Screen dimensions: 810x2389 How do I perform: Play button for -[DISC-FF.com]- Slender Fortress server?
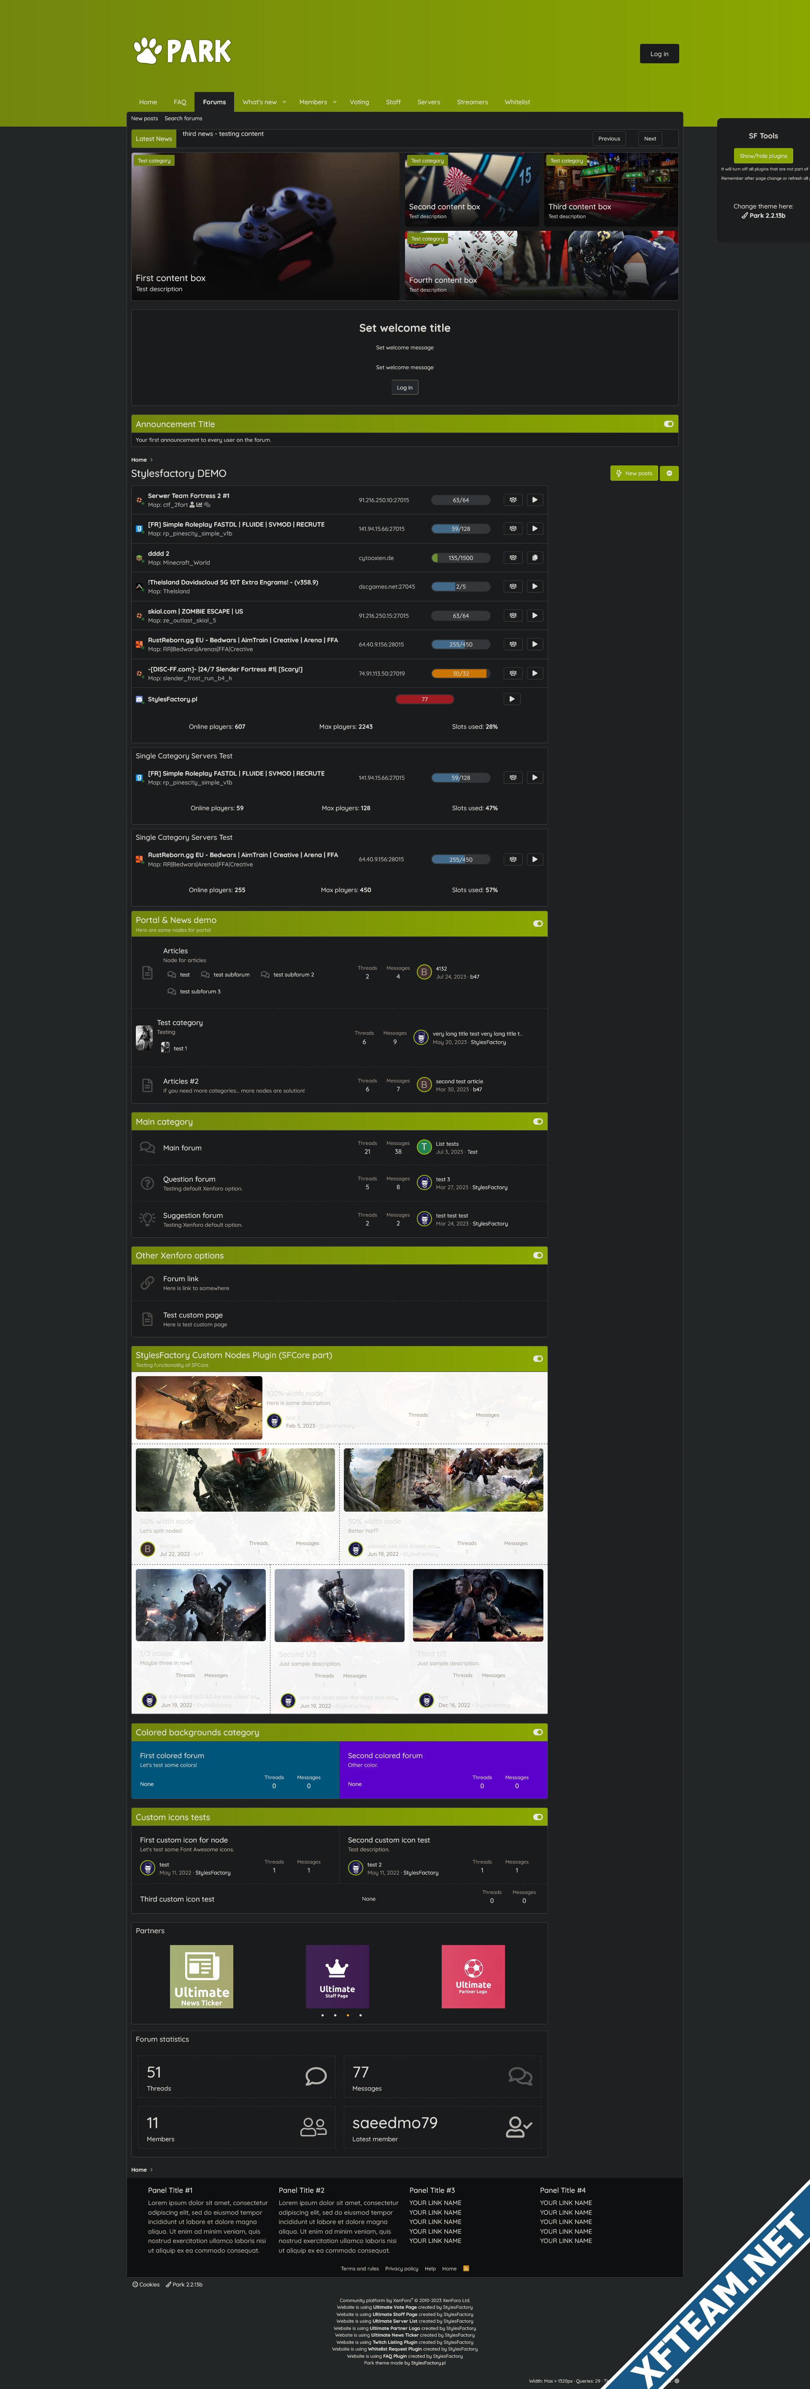pyautogui.click(x=535, y=673)
